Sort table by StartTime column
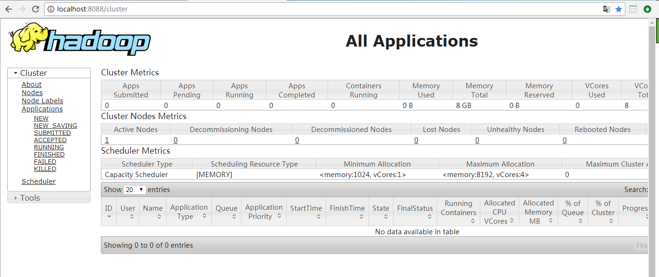Image resolution: width=659 pixels, height=277 pixels. click(x=306, y=212)
